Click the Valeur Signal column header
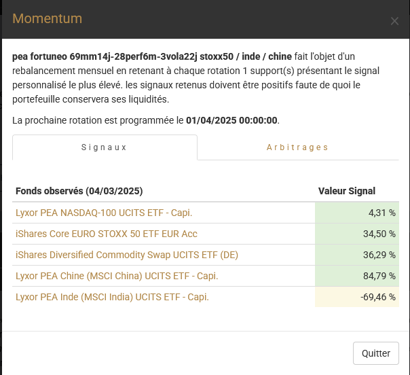410x375 pixels. [347, 191]
